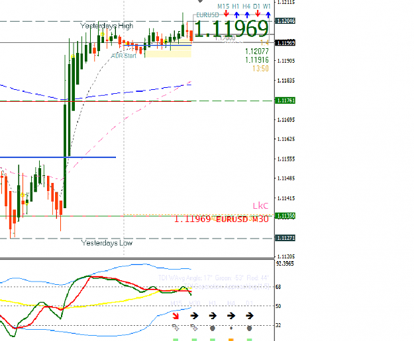Click the yellow ADR zone rectangle
This screenshot has height=341, width=414.
(x=168, y=54)
